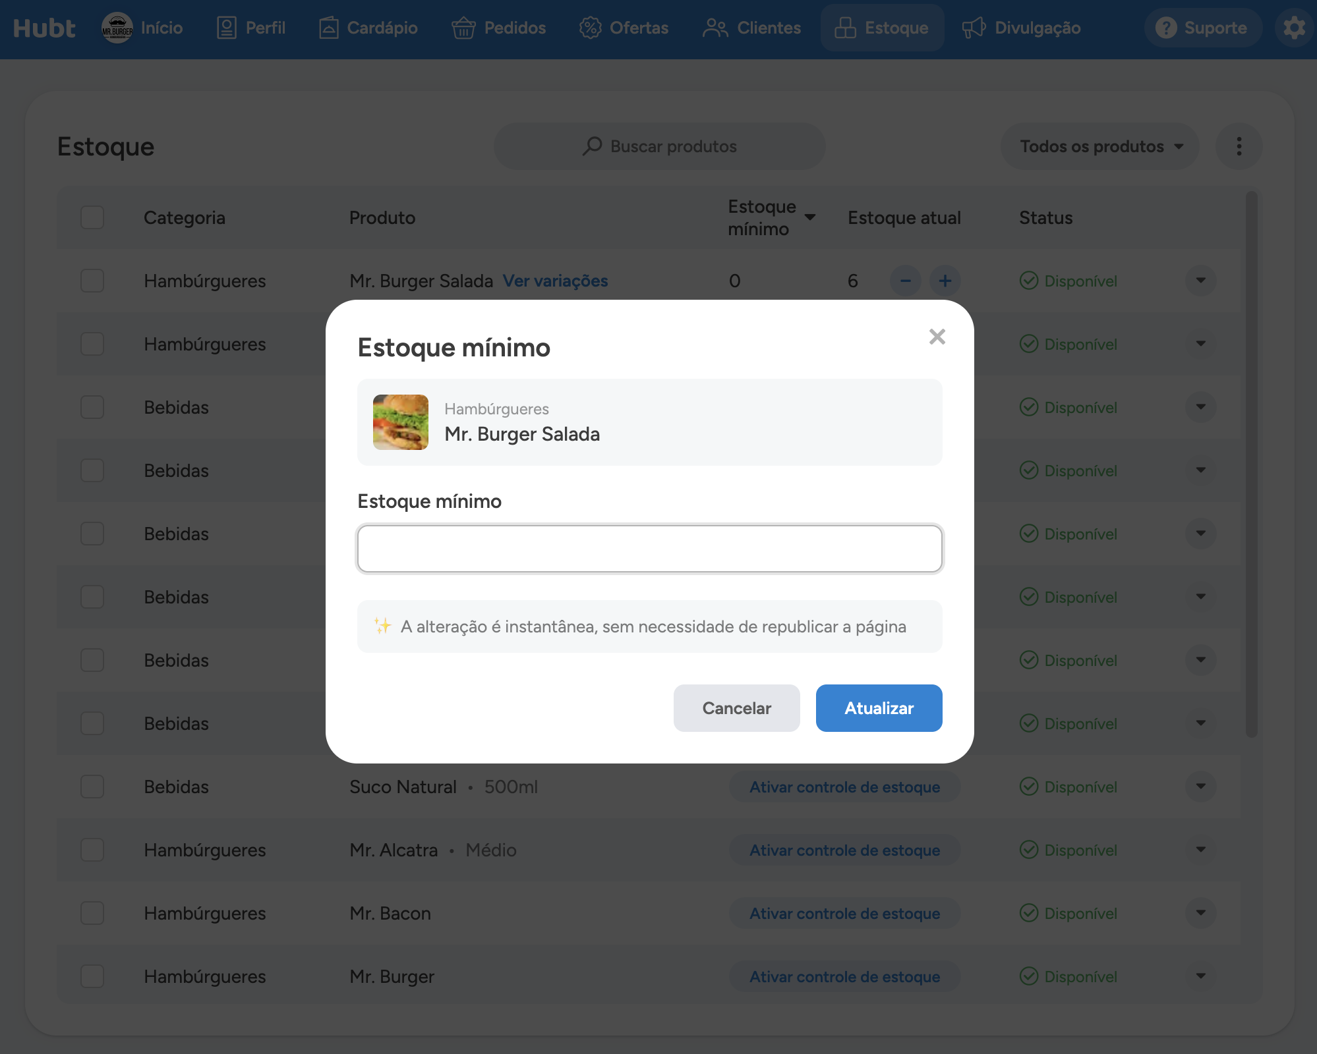The height and width of the screenshot is (1054, 1317).
Task: Check the Mr. Alcatra row checkbox
Action: pyautogui.click(x=92, y=850)
